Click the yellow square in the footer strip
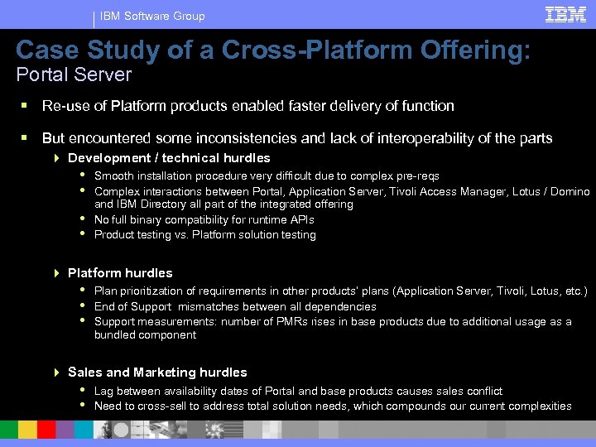Viewport: 596px width, 447px height. (28, 430)
